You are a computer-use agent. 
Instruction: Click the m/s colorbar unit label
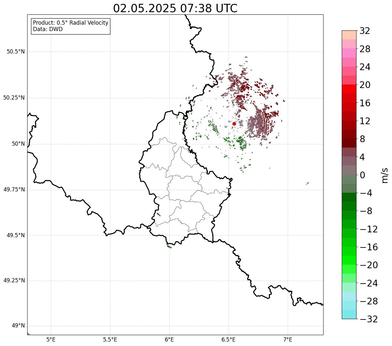pyautogui.click(x=384, y=175)
